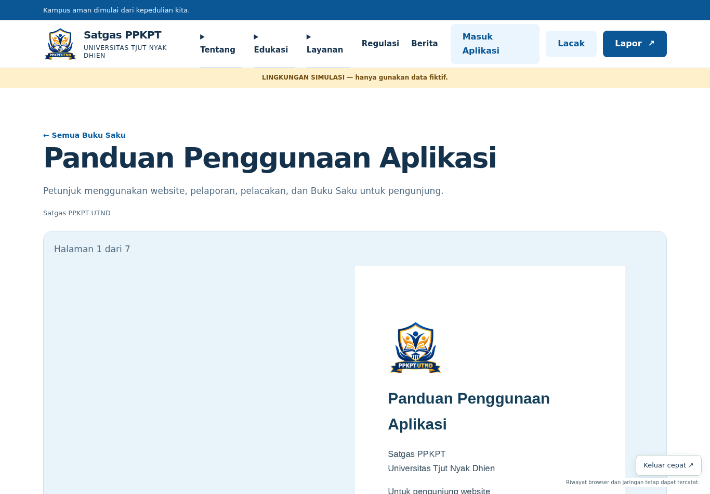This screenshot has width=710, height=494.
Task: Click 'Kampus aman dimulai dari kepedulian kita' tagline
Action: [x=116, y=10]
